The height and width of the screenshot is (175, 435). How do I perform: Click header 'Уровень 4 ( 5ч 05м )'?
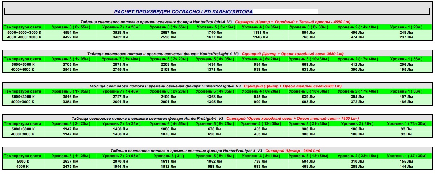(261, 27)
